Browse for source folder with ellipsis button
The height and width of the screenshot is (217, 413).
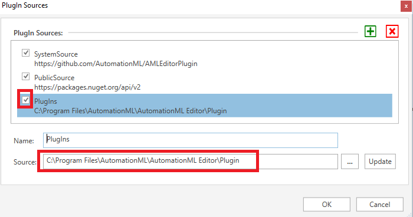tap(350, 162)
